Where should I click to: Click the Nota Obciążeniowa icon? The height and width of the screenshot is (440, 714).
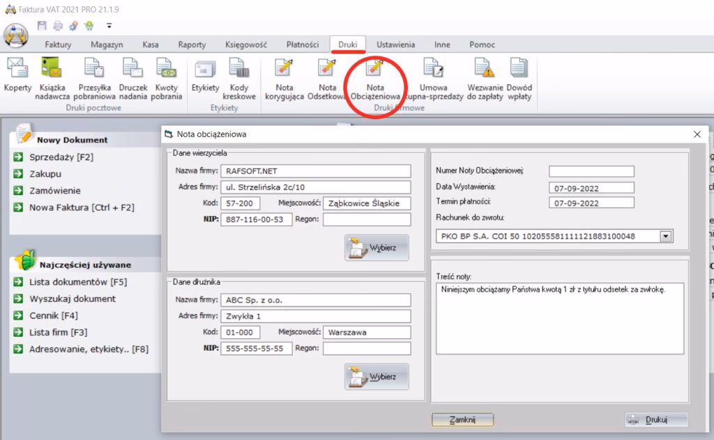[375, 77]
